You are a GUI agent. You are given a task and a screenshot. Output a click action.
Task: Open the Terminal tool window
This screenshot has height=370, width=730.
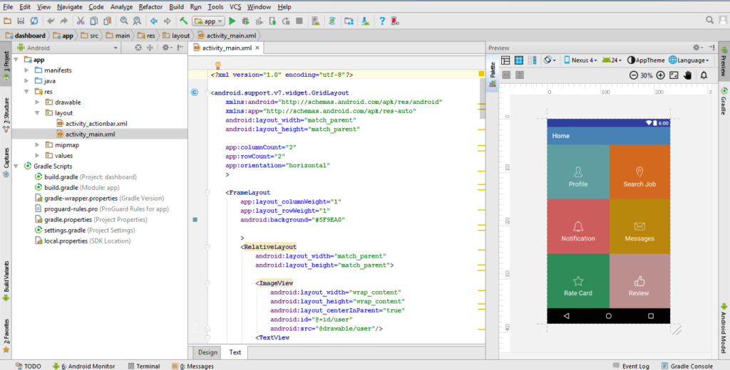[x=143, y=366]
